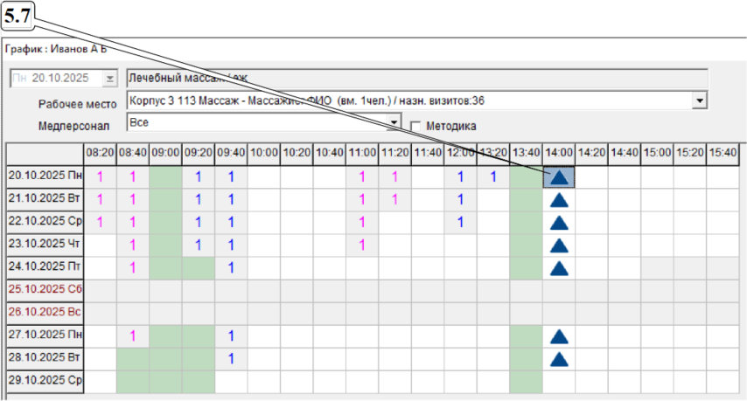Image resolution: width=747 pixels, height=401 pixels.
Task: Enable the Методика checkbox
Action: pyautogui.click(x=416, y=126)
